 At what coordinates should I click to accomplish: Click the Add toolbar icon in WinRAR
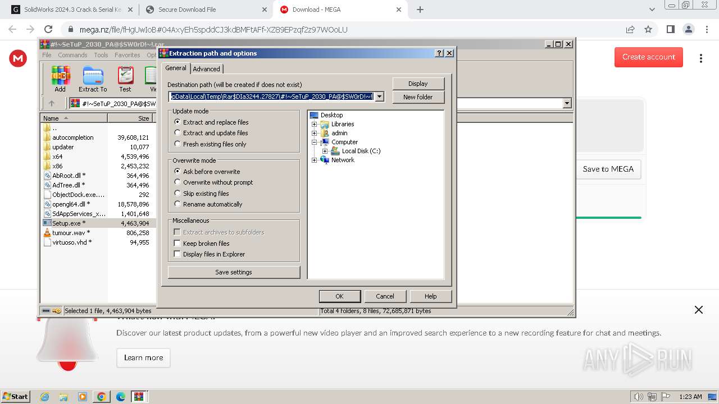[x=60, y=79]
